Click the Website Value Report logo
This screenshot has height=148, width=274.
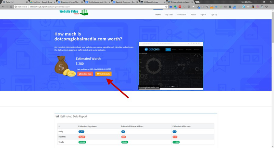[74, 13]
